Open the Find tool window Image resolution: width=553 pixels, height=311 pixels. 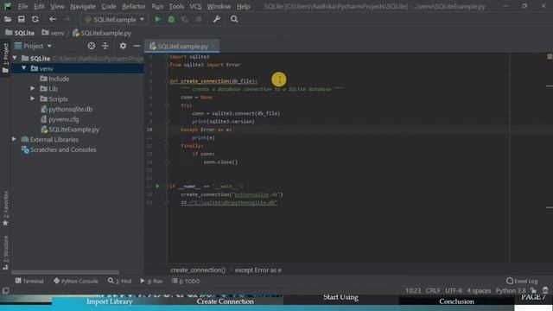[x=119, y=281]
